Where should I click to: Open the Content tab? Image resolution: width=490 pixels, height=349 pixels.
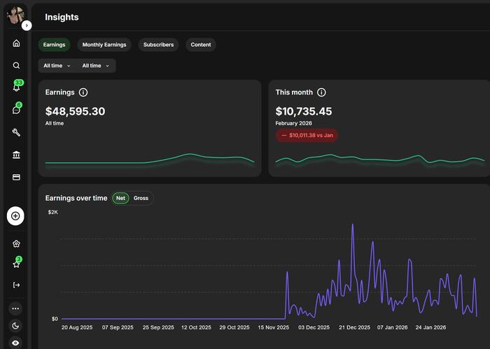[201, 45]
